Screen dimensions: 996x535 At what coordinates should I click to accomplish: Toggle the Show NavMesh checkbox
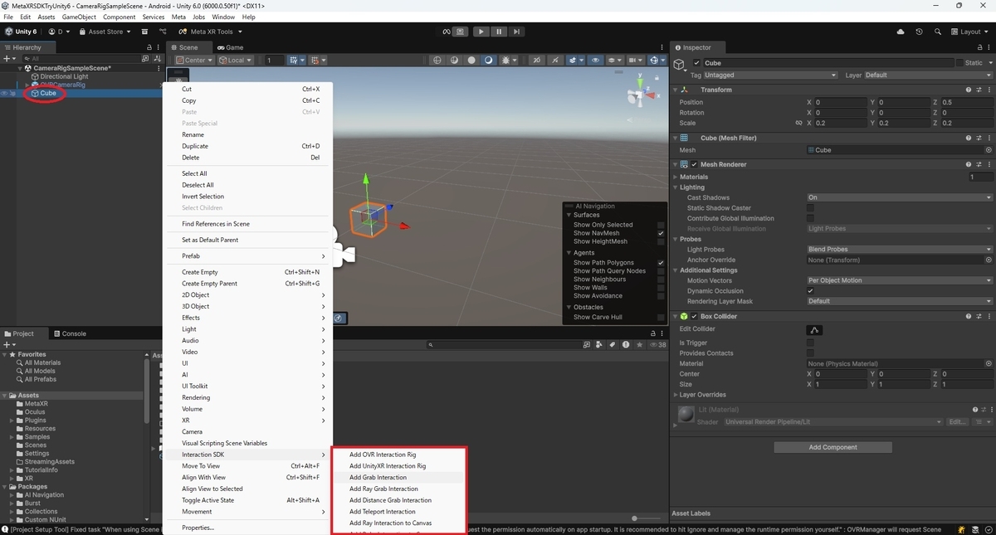point(661,233)
